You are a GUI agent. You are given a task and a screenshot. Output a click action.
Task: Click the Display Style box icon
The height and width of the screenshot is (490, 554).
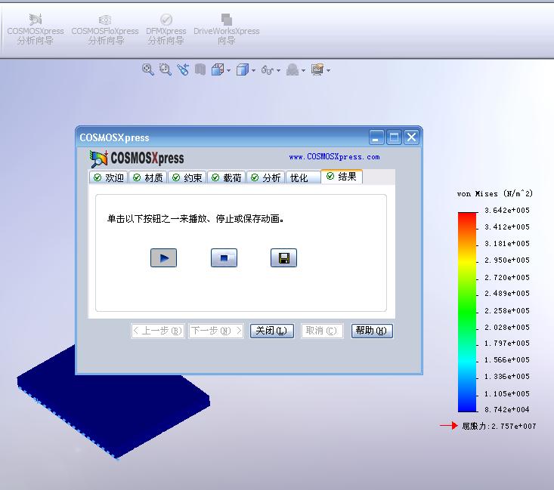243,69
